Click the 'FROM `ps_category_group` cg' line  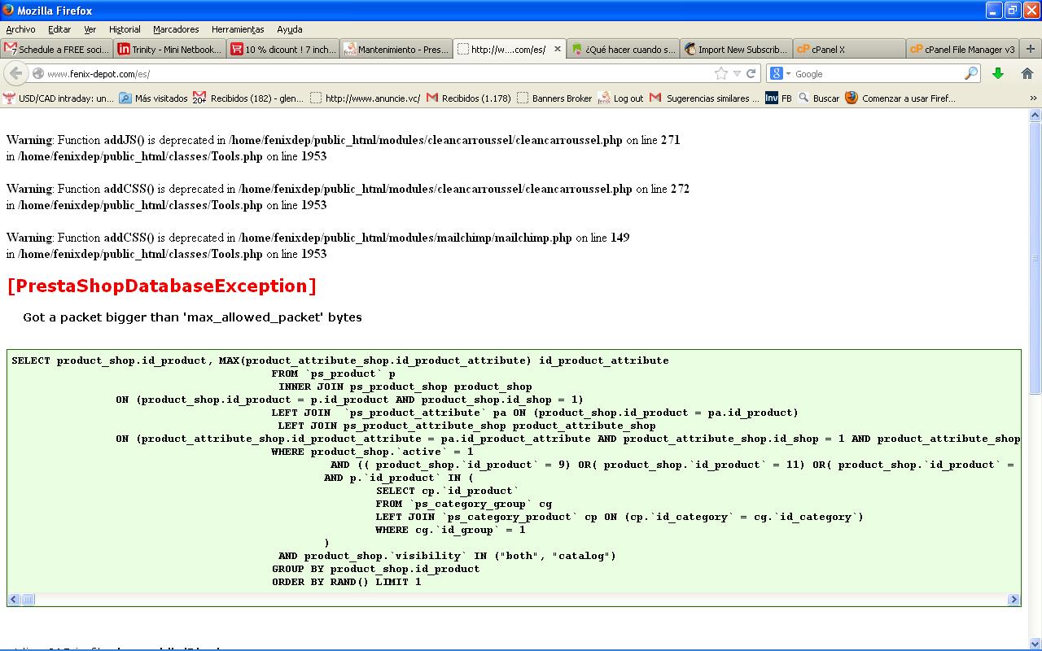463,504
